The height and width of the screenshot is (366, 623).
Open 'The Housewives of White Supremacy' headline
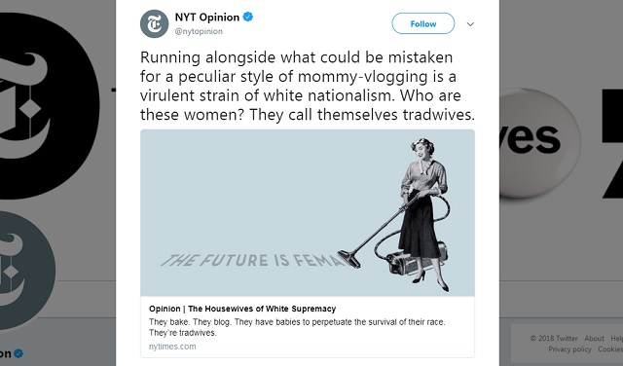242,309
